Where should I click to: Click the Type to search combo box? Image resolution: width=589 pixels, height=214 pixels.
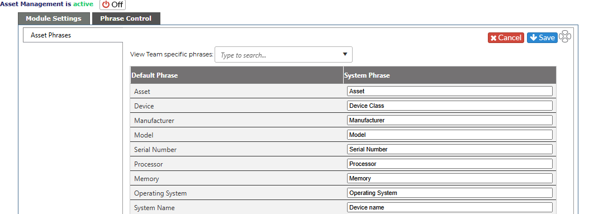(284, 54)
